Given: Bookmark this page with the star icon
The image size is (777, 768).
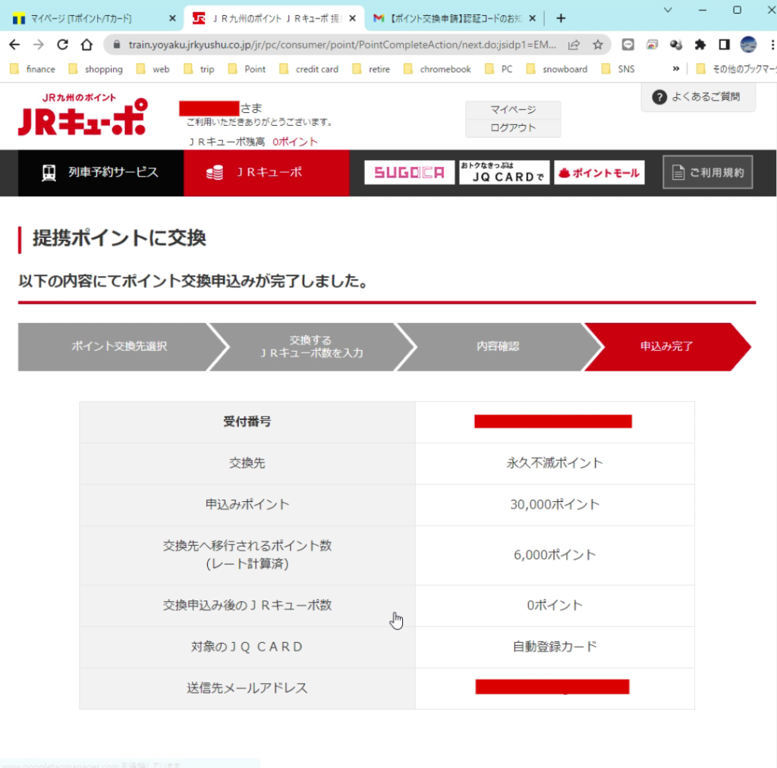Looking at the screenshot, I should point(598,45).
